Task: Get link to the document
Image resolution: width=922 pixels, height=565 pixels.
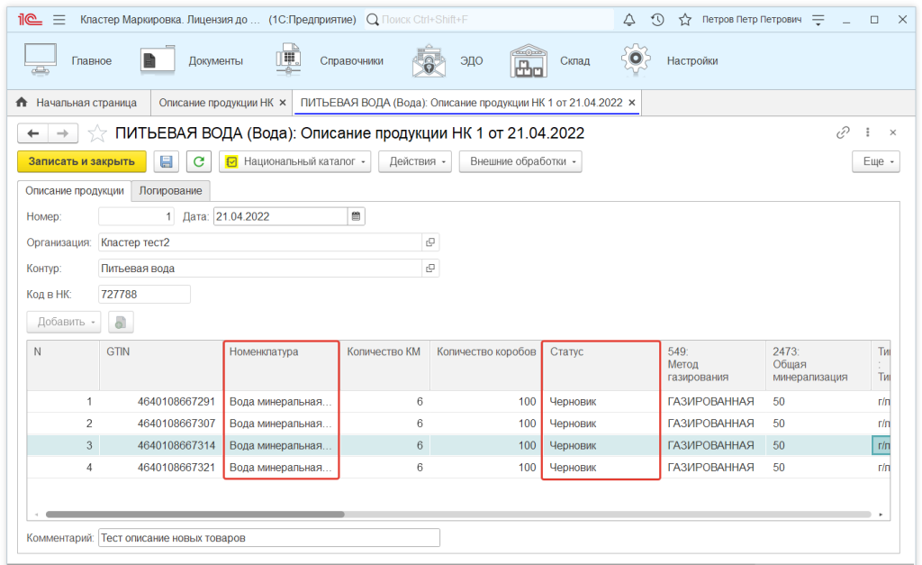Action: (843, 132)
